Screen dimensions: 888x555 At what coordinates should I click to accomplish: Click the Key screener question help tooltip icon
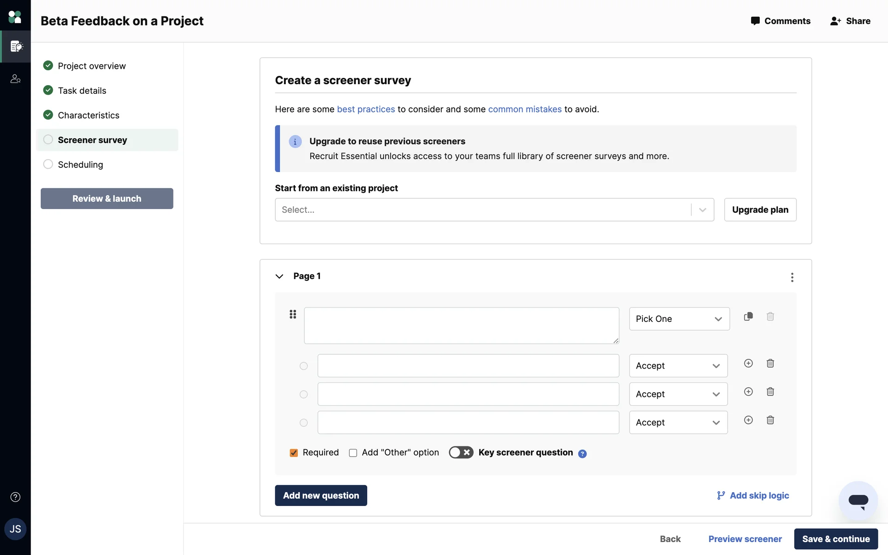pos(582,454)
